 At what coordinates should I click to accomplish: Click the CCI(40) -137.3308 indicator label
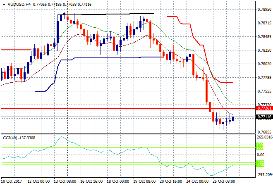coord(19,138)
